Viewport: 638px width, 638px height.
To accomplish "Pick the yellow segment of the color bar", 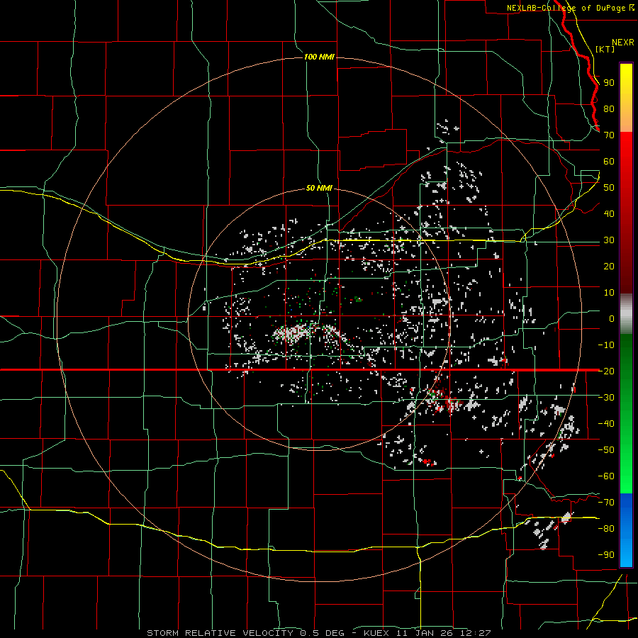I will [626, 98].
